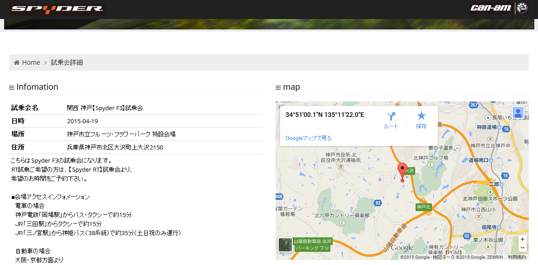Screen dimensions: 538x265
Task: Click the Spyder logo in header
Action: 57,9
